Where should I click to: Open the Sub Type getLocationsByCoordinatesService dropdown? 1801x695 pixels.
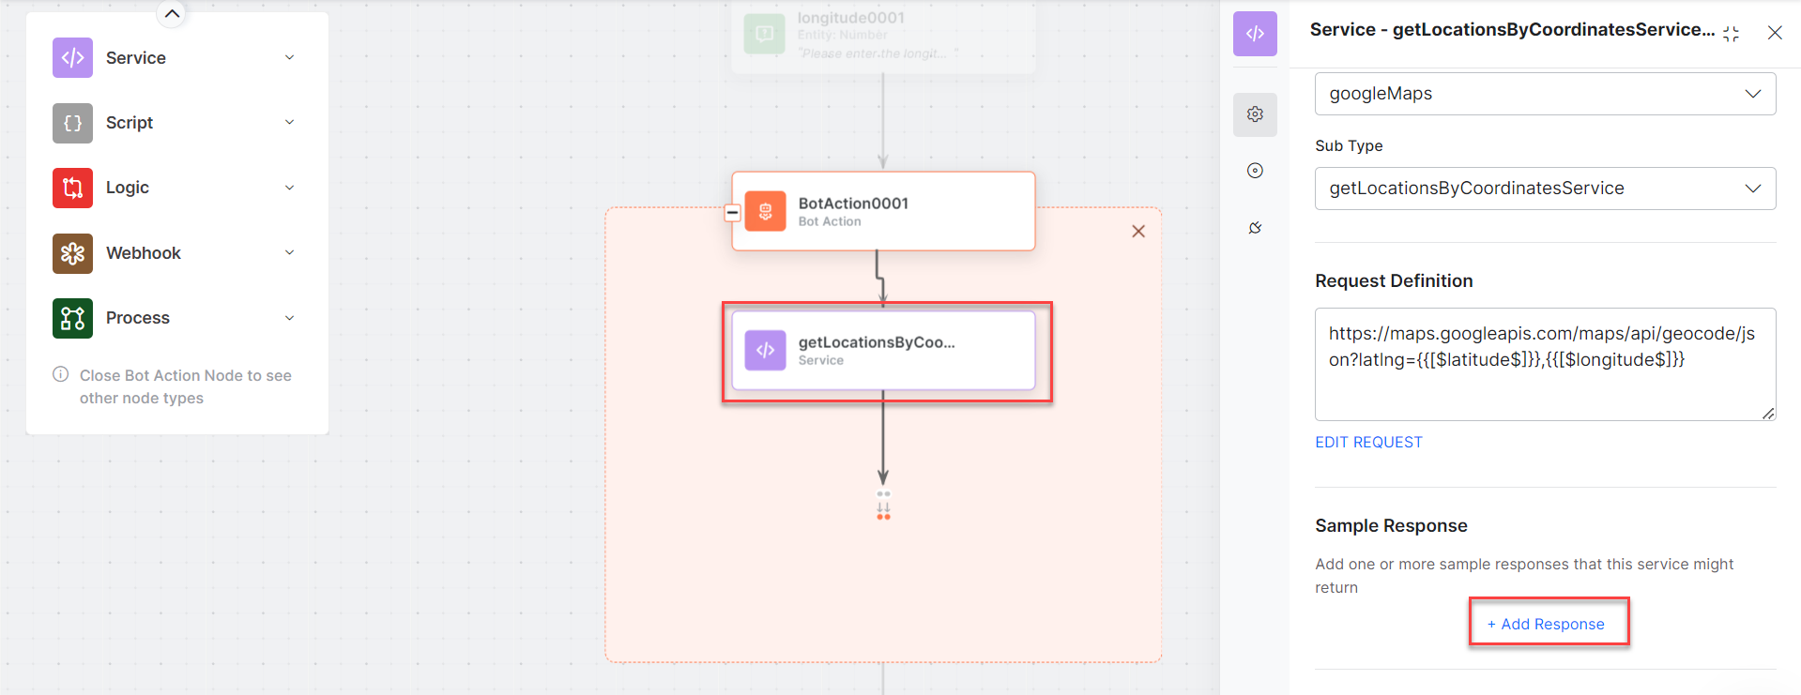1544,189
